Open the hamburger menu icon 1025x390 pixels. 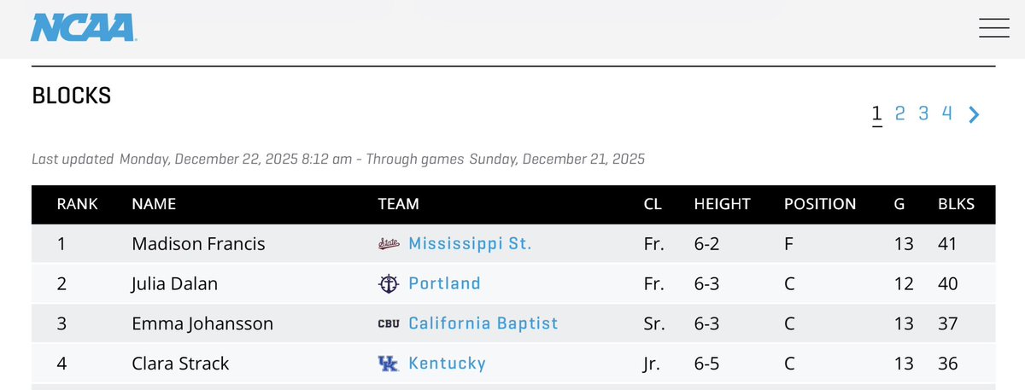coord(994,28)
